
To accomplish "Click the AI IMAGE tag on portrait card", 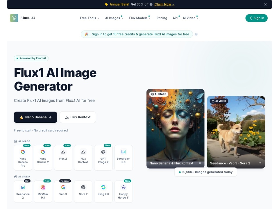I will click(x=159, y=94).
